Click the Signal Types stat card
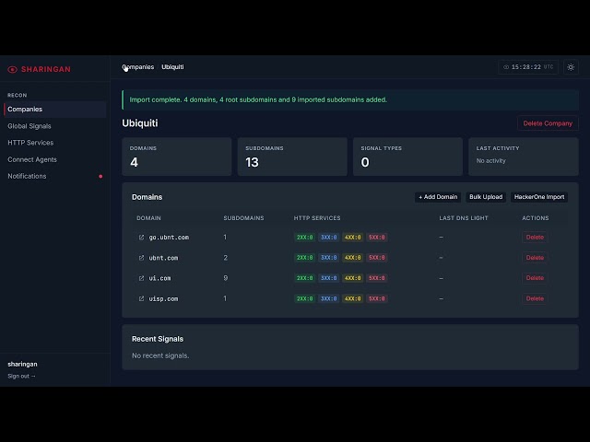This screenshot has height=442, width=590. tap(407, 157)
